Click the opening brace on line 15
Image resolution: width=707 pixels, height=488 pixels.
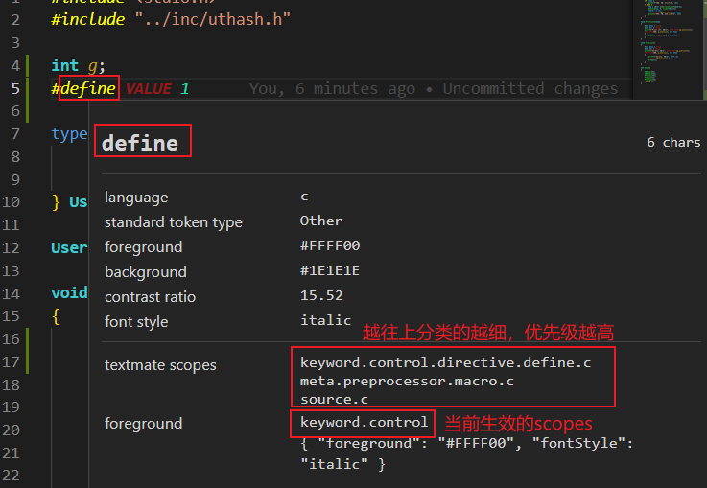click(56, 316)
